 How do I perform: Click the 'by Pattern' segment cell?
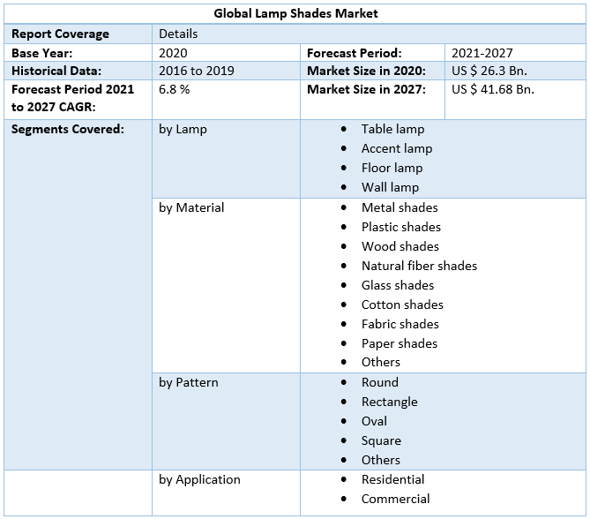[189, 382]
